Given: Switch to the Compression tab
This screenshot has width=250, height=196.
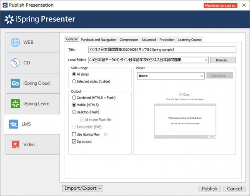Looking at the screenshot, I should pos(129,40).
